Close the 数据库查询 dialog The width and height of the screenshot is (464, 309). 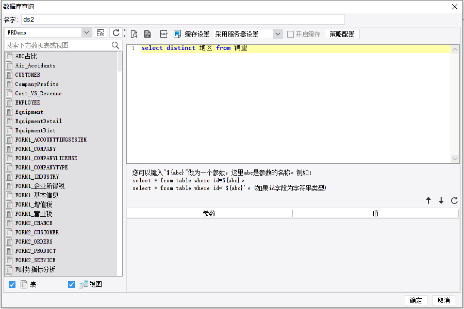pyautogui.click(x=455, y=7)
